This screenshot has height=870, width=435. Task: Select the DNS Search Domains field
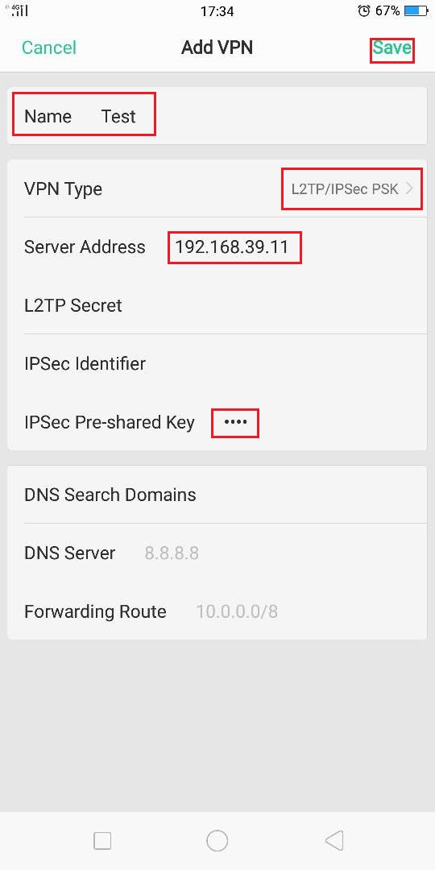tap(217, 495)
